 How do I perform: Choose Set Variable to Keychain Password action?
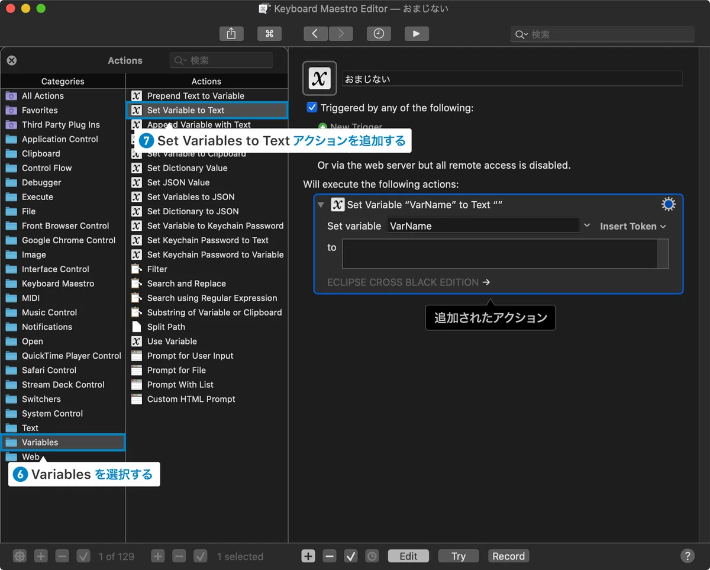(x=207, y=226)
